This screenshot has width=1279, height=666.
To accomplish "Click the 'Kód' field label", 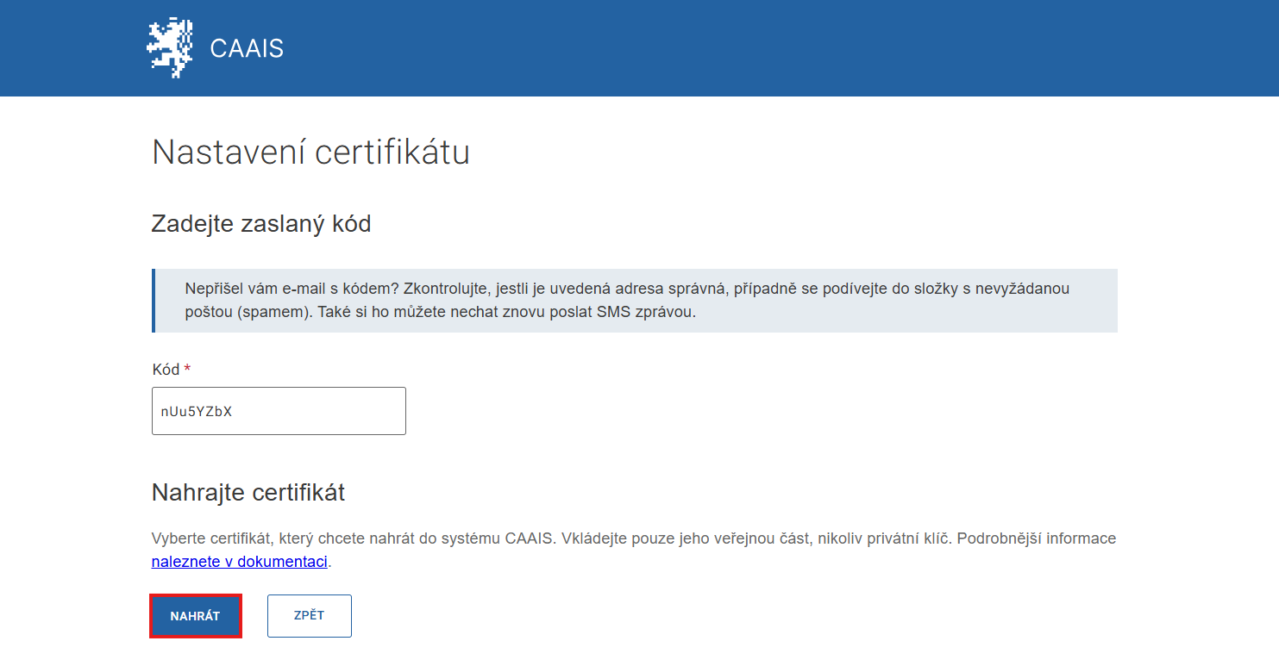I will point(166,370).
